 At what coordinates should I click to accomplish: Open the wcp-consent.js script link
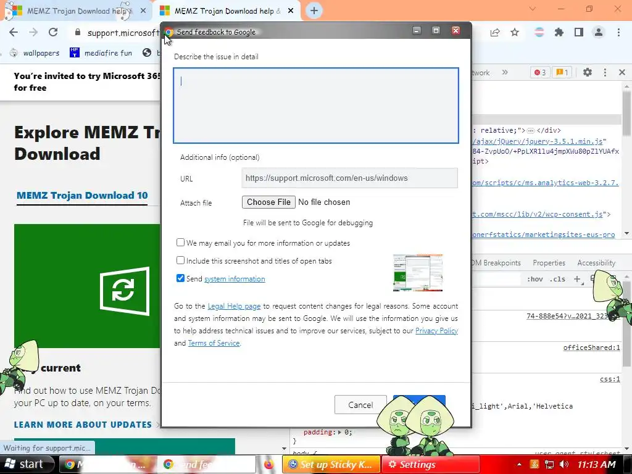(538, 214)
